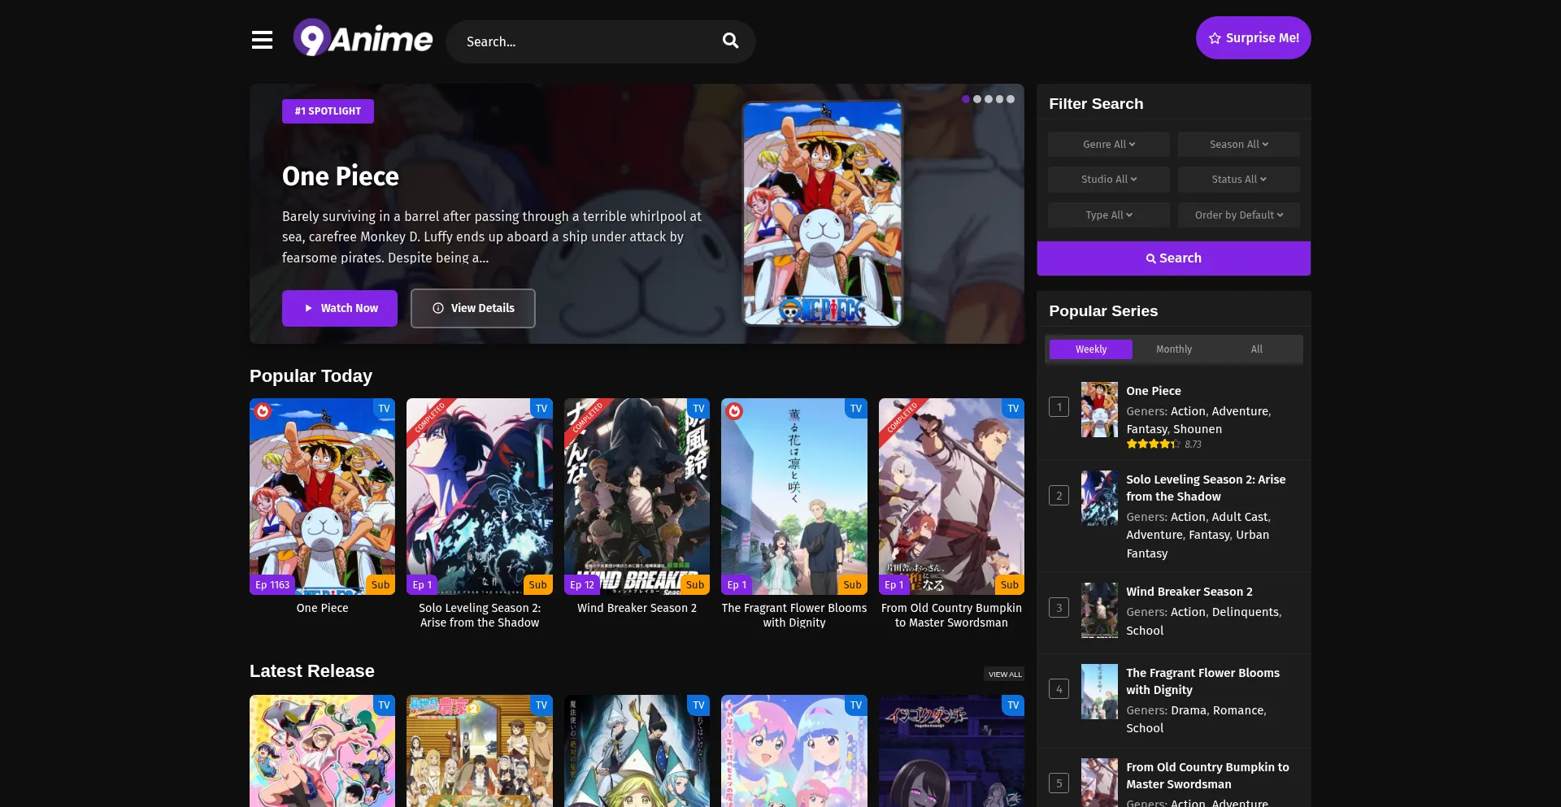The width and height of the screenshot is (1561, 807).
Task: Click the TV badge on Wind Breaker card
Action: tap(698, 409)
